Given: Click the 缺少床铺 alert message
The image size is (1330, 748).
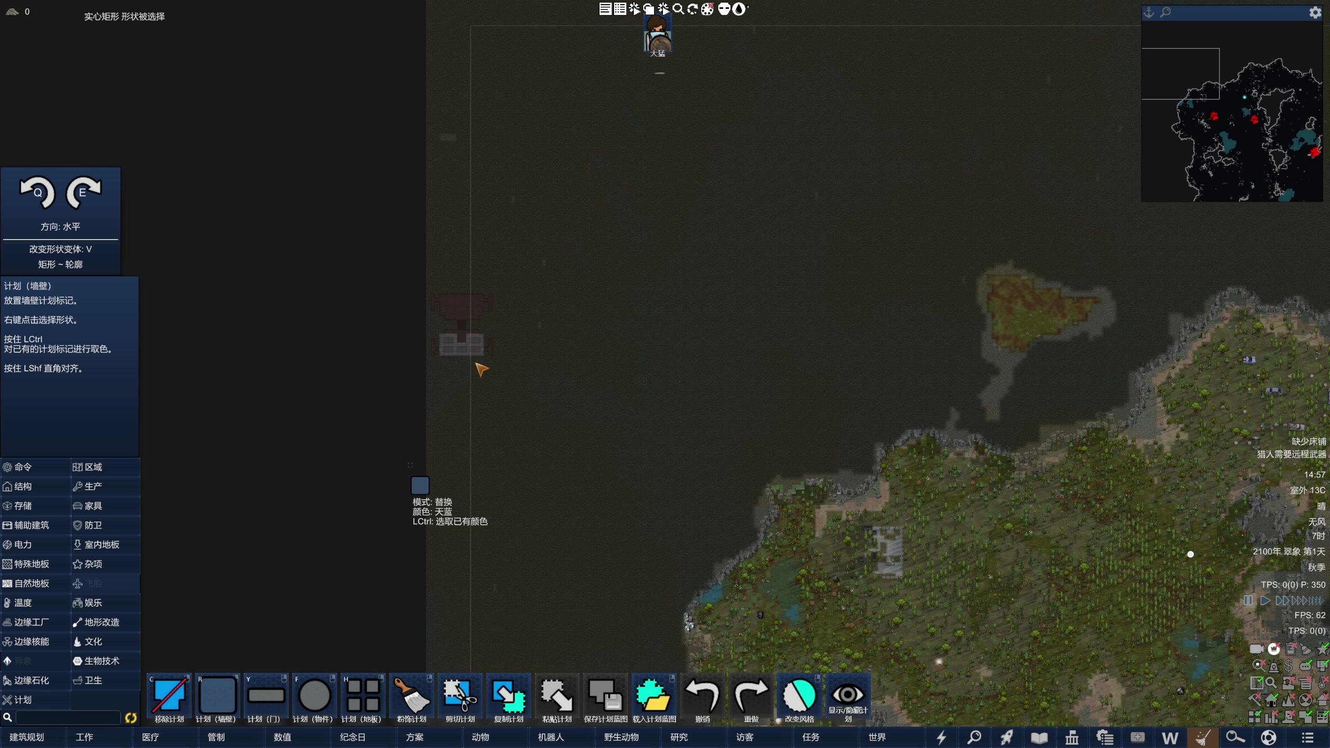Looking at the screenshot, I should [x=1309, y=442].
